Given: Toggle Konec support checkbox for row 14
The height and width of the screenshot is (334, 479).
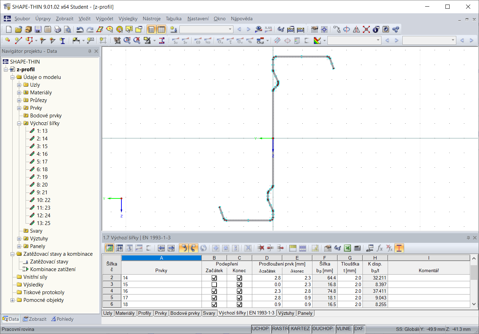Looking at the screenshot, I should tap(239, 278).
